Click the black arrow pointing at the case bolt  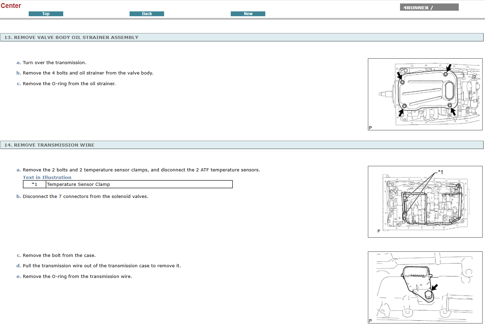click(435, 287)
